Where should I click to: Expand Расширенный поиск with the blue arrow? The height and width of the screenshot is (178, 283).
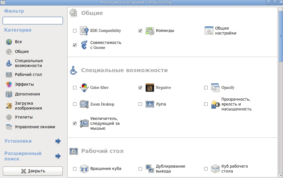click(58, 156)
